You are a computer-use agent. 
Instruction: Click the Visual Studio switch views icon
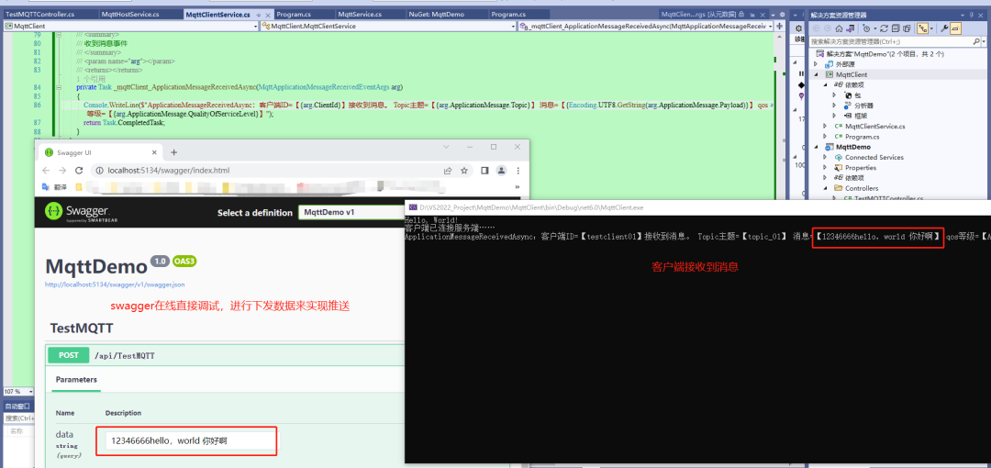tap(850, 28)
